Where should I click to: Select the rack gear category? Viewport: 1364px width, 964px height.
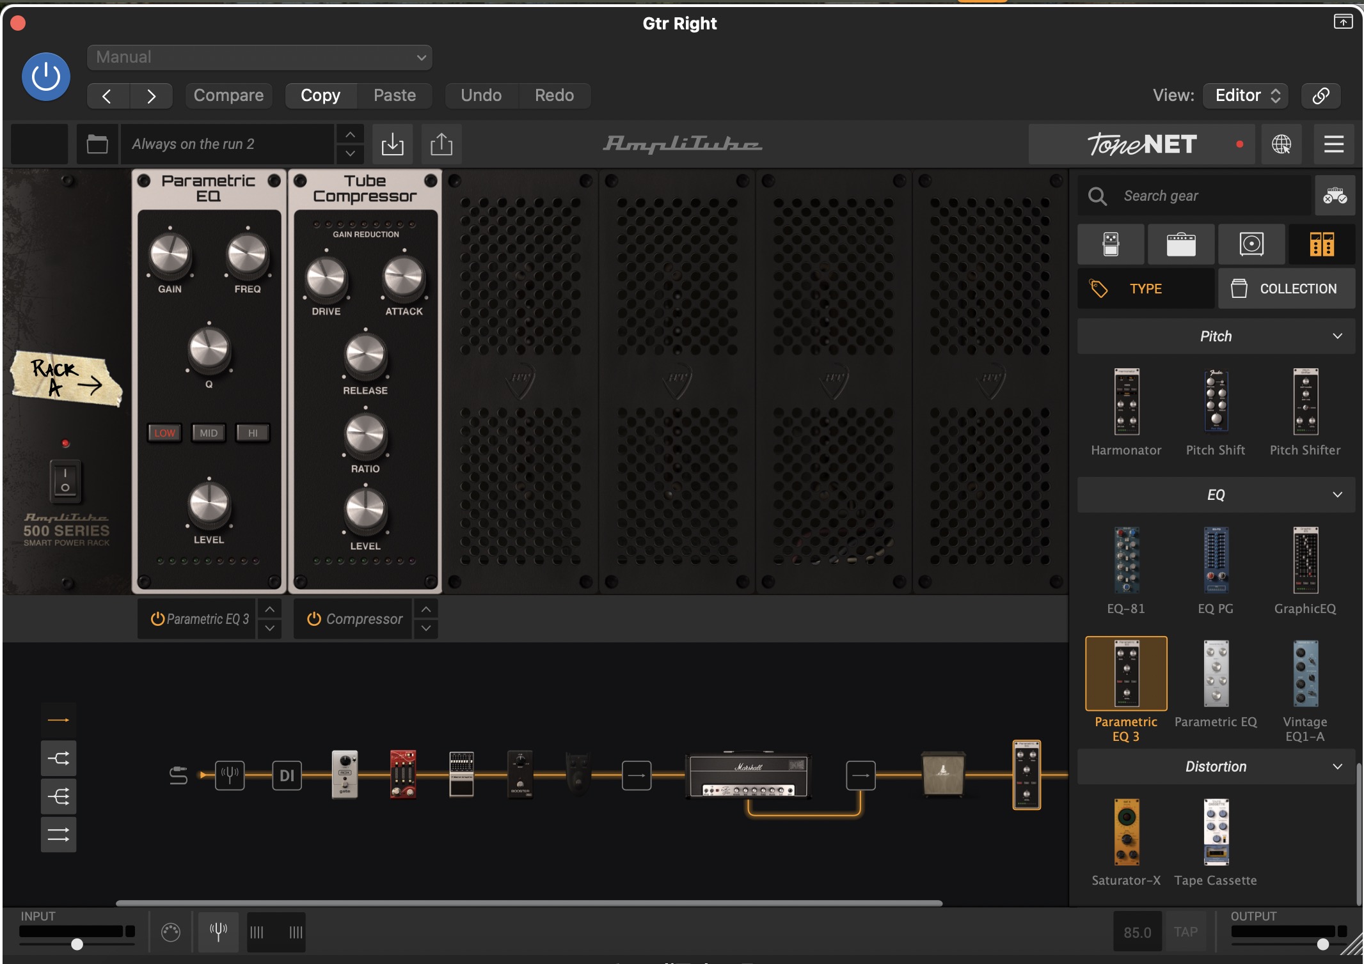point(1322,244)
